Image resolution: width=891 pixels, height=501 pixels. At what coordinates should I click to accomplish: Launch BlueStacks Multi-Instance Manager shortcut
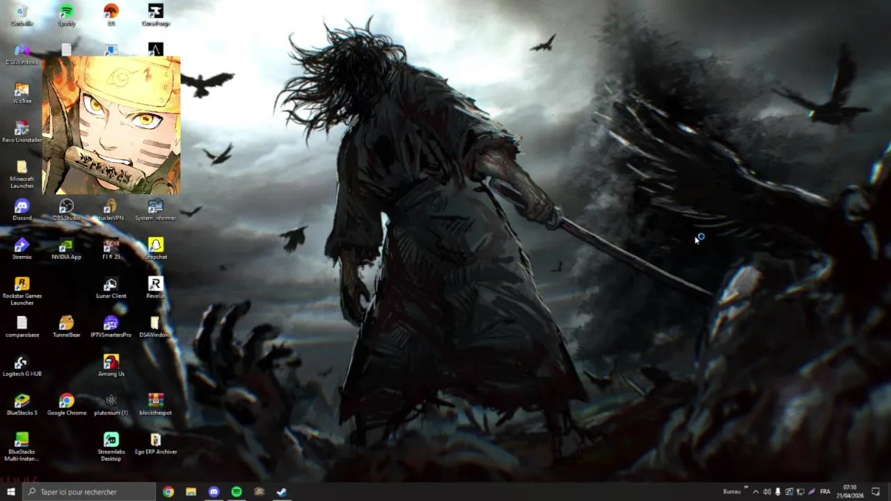[22, 447]
